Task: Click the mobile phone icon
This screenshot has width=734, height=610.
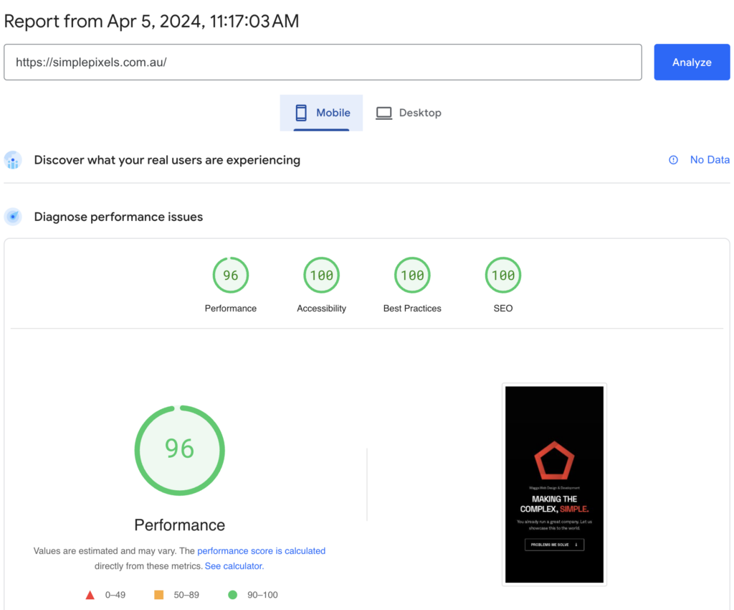Action: [x=301, y=113]
